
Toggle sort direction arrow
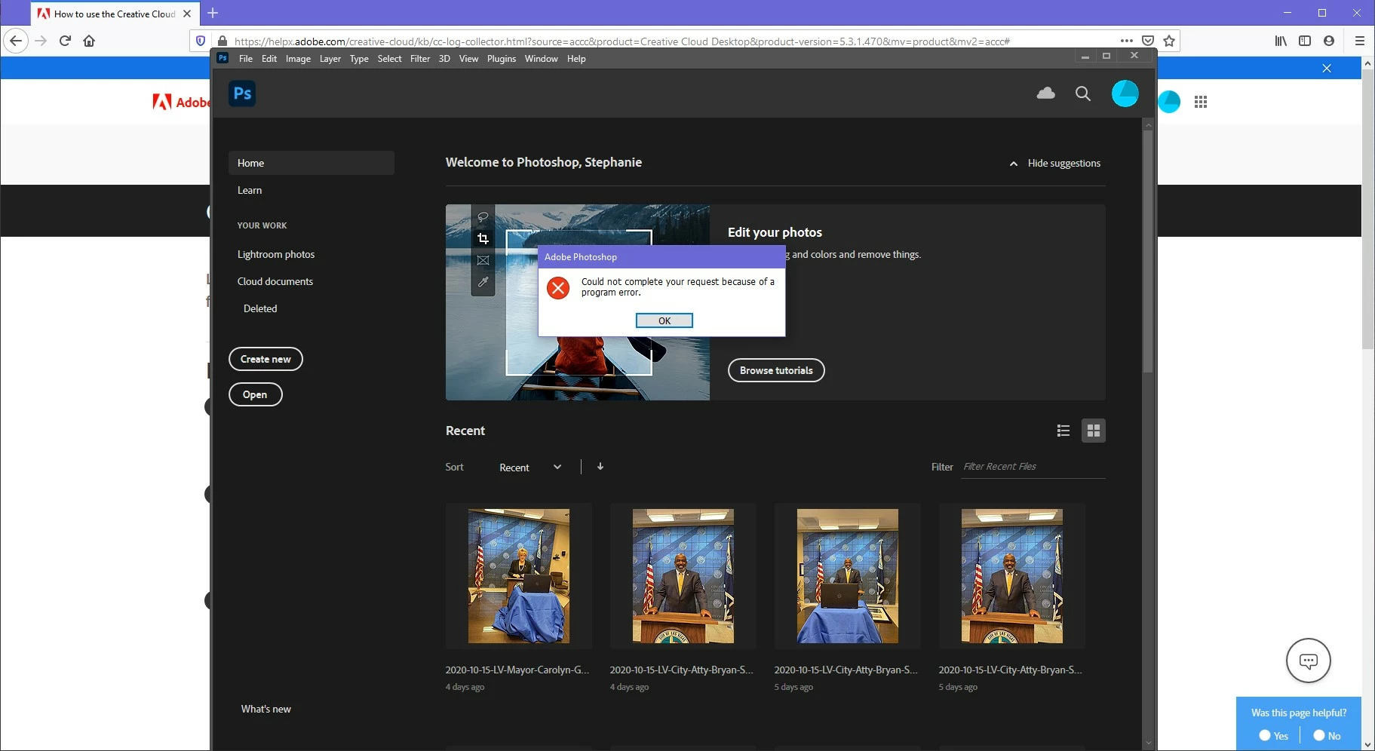pos(600,467)
